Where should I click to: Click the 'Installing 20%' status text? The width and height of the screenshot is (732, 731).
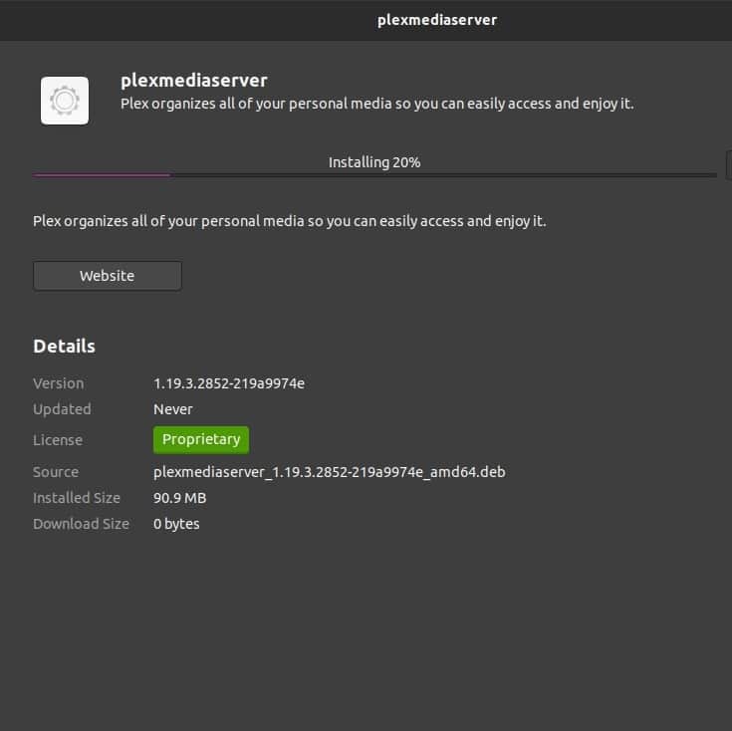pos(374,162)
